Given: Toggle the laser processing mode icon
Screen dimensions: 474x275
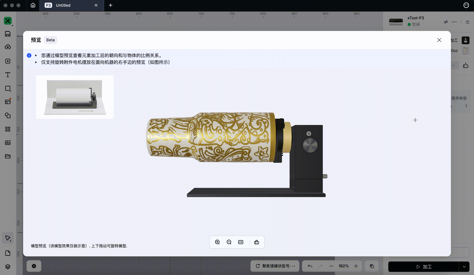Looking at the screenshot, I should pyautogui.click(x=465, y=40).
